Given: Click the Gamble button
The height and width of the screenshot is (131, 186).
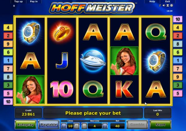Looking at the screenshot, I should 137,125.
